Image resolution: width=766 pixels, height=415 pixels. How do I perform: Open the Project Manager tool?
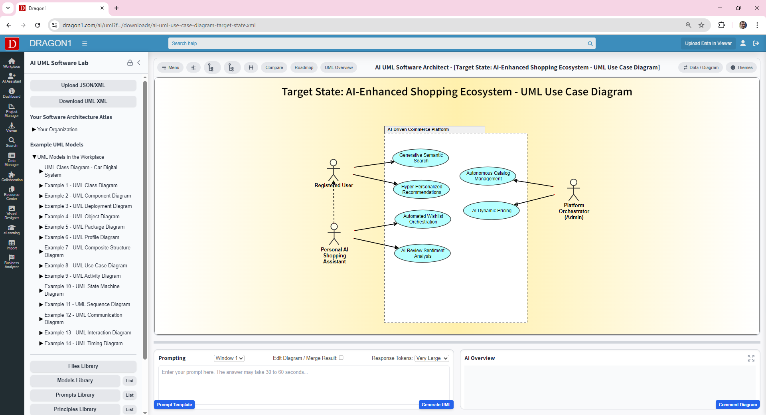pos(12,110)
